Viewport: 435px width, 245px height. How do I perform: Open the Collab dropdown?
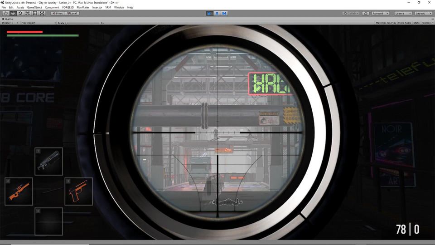click(351, 13)
